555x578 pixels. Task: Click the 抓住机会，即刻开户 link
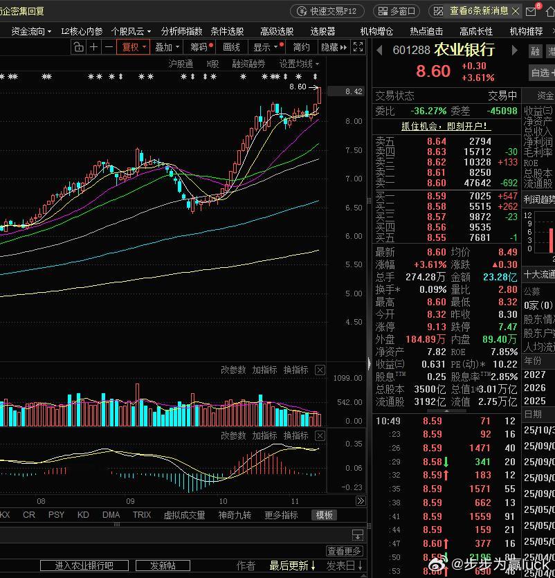(x=446, y=126)
